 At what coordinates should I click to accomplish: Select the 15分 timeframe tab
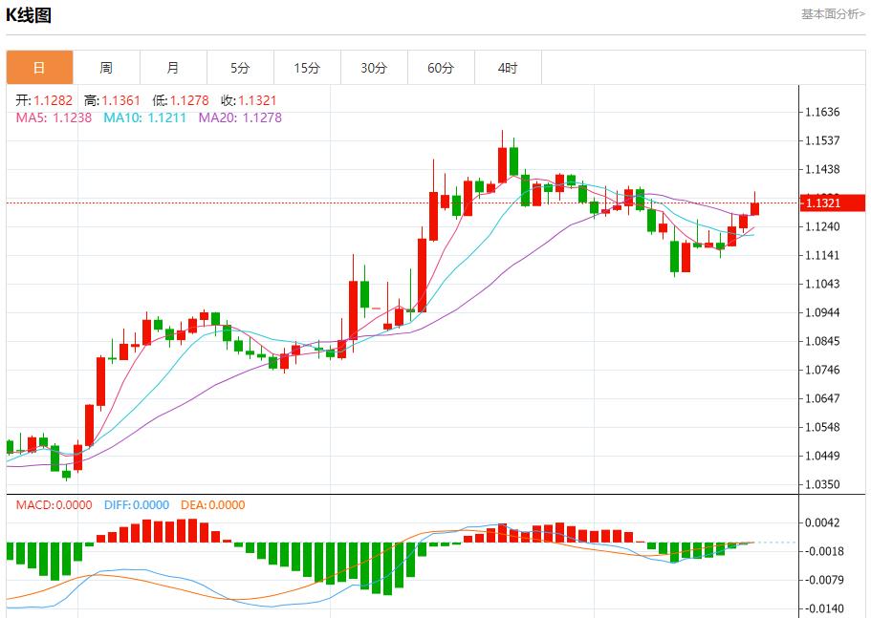[x=307, y=68]
